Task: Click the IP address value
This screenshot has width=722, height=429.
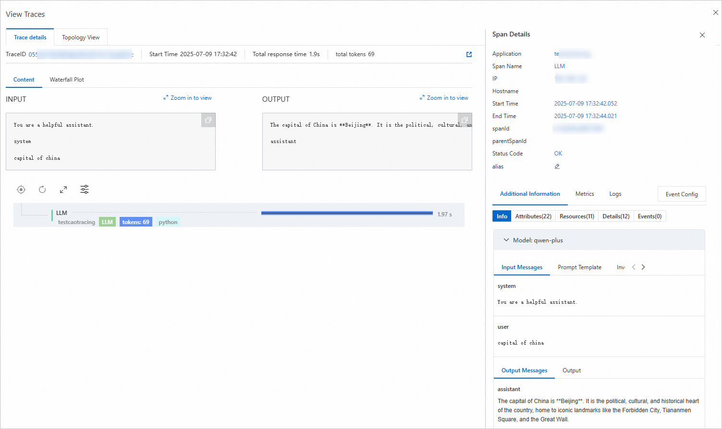Action: pyautogui.click(x=571, y=79)
